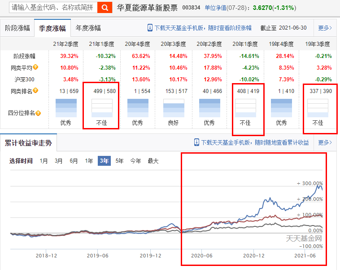
Task: Click the 63.62% stage return value
Action: click(141, 56)
